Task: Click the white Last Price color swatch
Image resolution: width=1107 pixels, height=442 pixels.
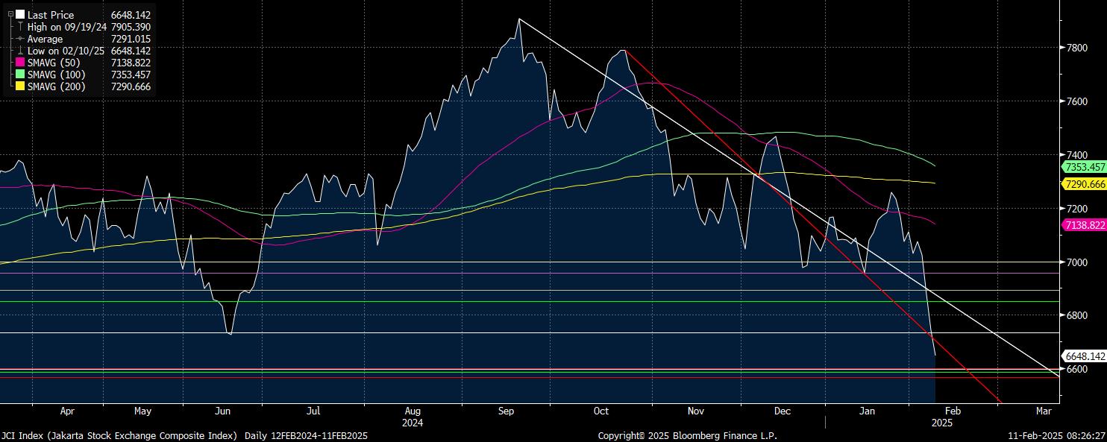Action: (20, 14)
